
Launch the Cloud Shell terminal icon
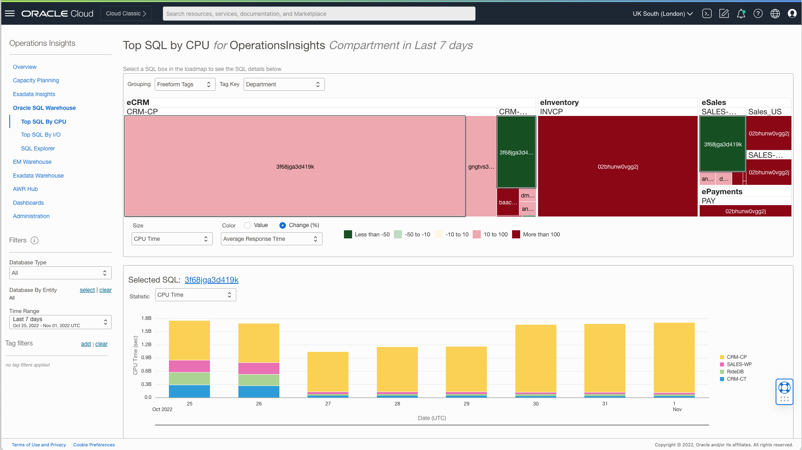click(707, 13)
